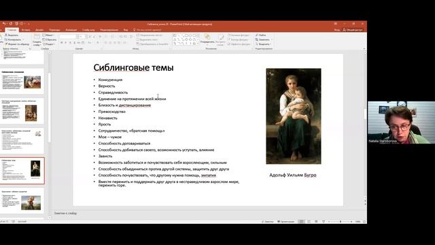Open the Design (Дизайн) ribbon tab
Viewport: 435px width, 245px height.
pos(39,30)
